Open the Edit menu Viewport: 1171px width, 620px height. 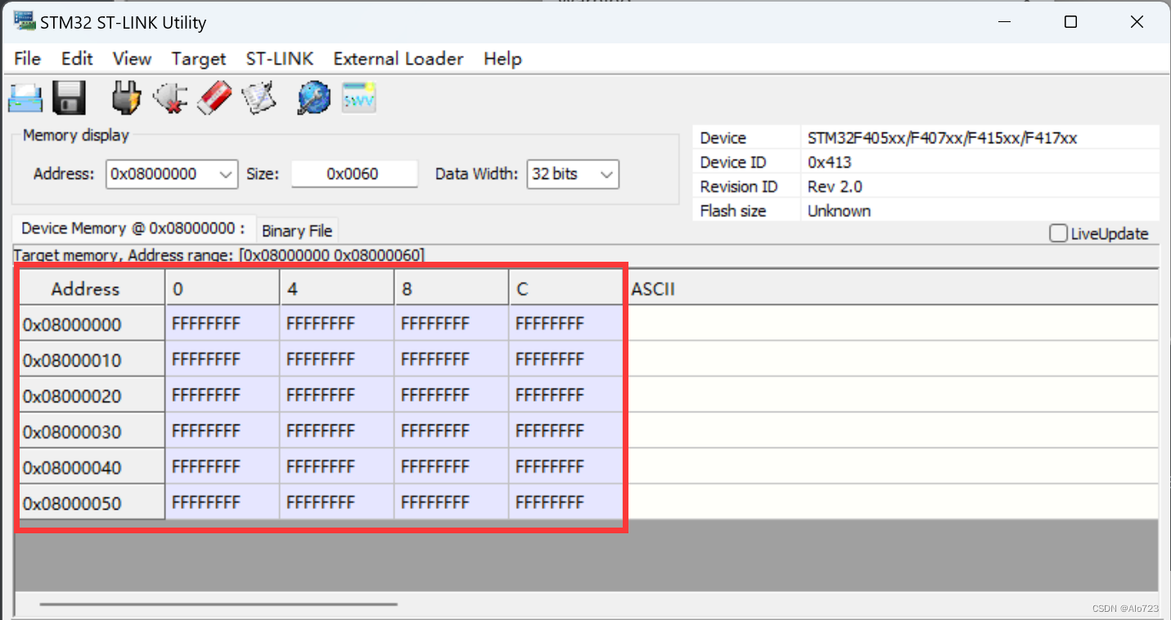[77, 59]
